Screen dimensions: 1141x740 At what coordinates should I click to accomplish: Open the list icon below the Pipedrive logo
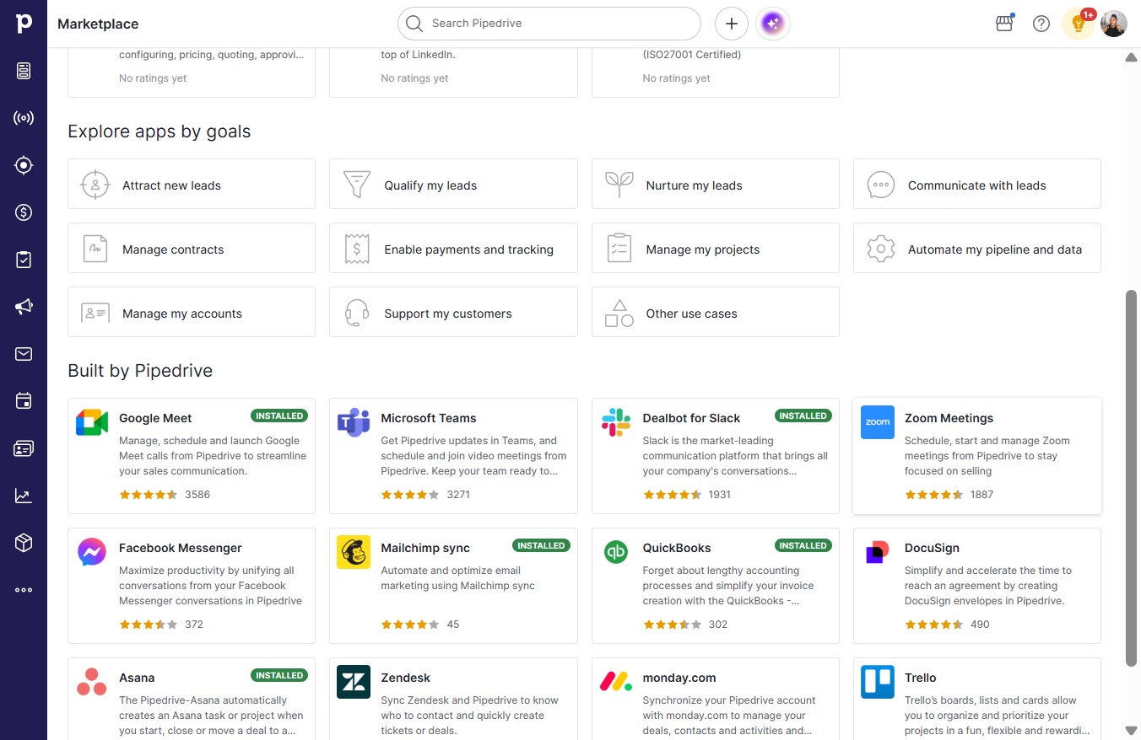pos(24,71)
